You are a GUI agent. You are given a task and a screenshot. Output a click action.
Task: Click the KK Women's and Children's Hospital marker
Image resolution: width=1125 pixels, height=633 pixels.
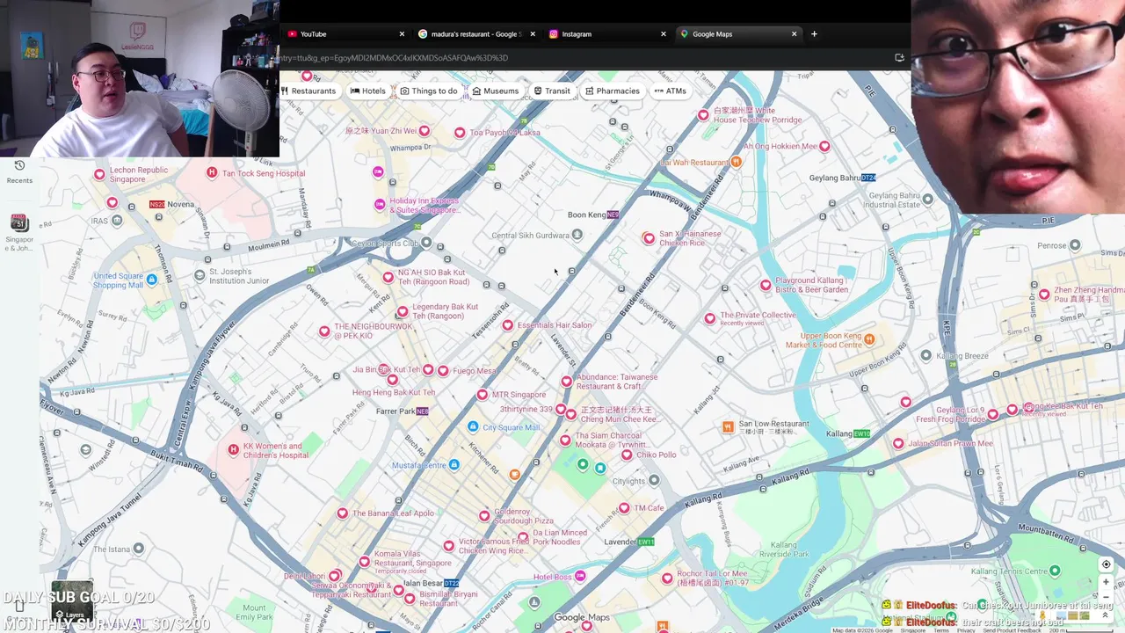[233, 449]
